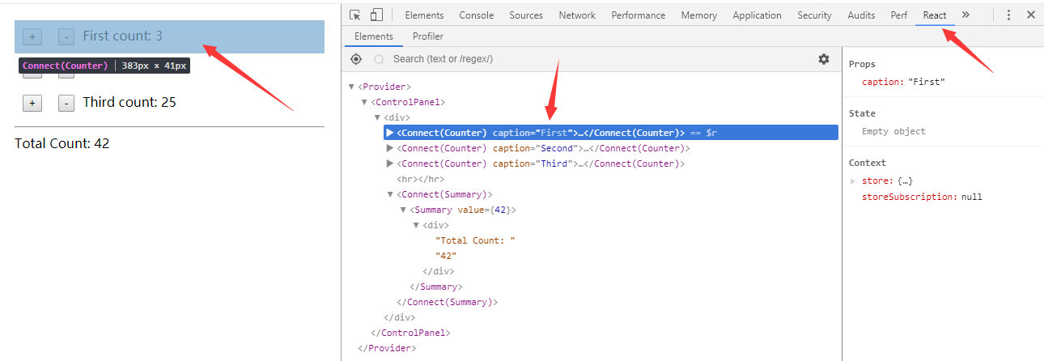
Task: Switch to the Elements DevTools tab
Action: pos(424,15)
